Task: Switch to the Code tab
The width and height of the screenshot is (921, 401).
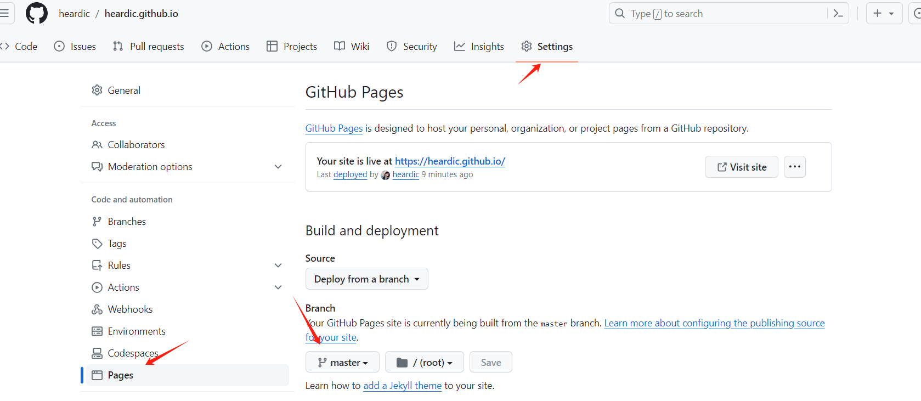Action: [19, 46]
